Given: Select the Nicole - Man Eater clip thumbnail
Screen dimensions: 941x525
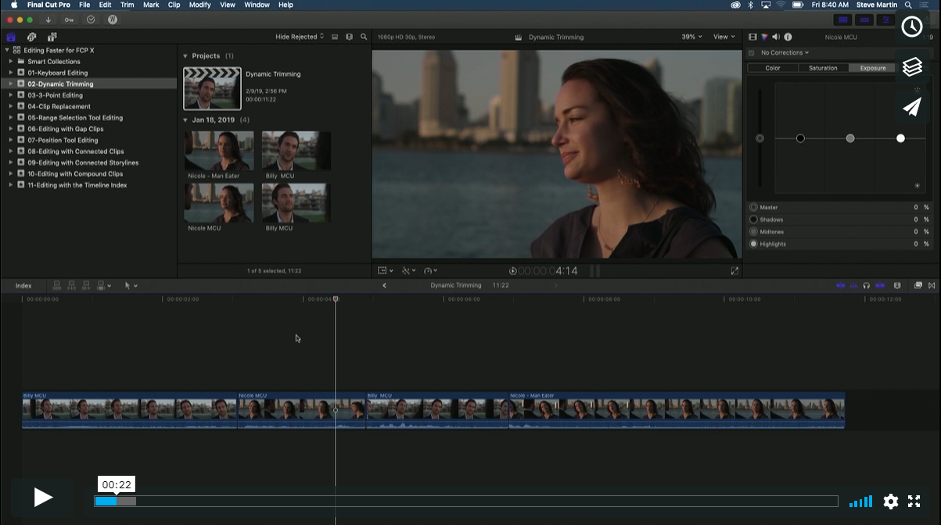Looking at the screenshot, I should [218, 151].
